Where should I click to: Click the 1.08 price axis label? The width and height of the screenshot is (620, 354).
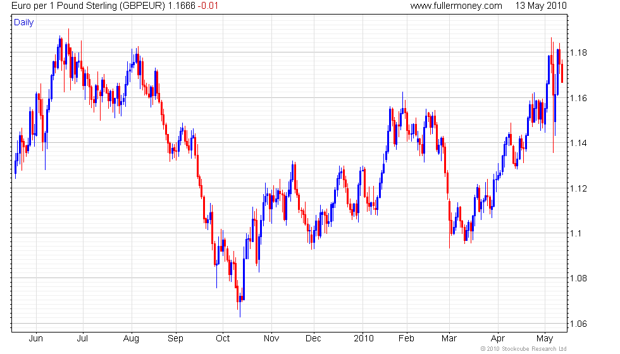(578, 279)
